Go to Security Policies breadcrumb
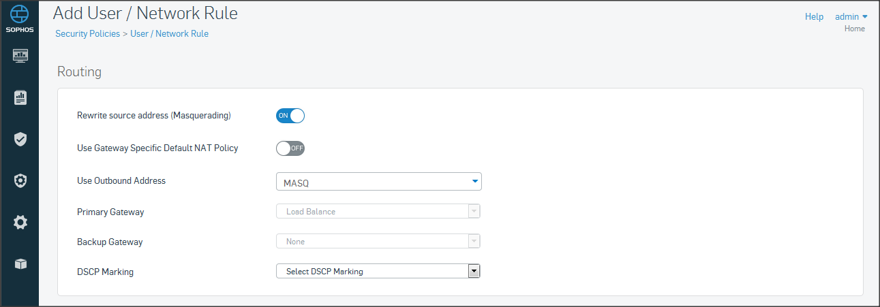This screenshot has height=307, width=880. point(87,33)
